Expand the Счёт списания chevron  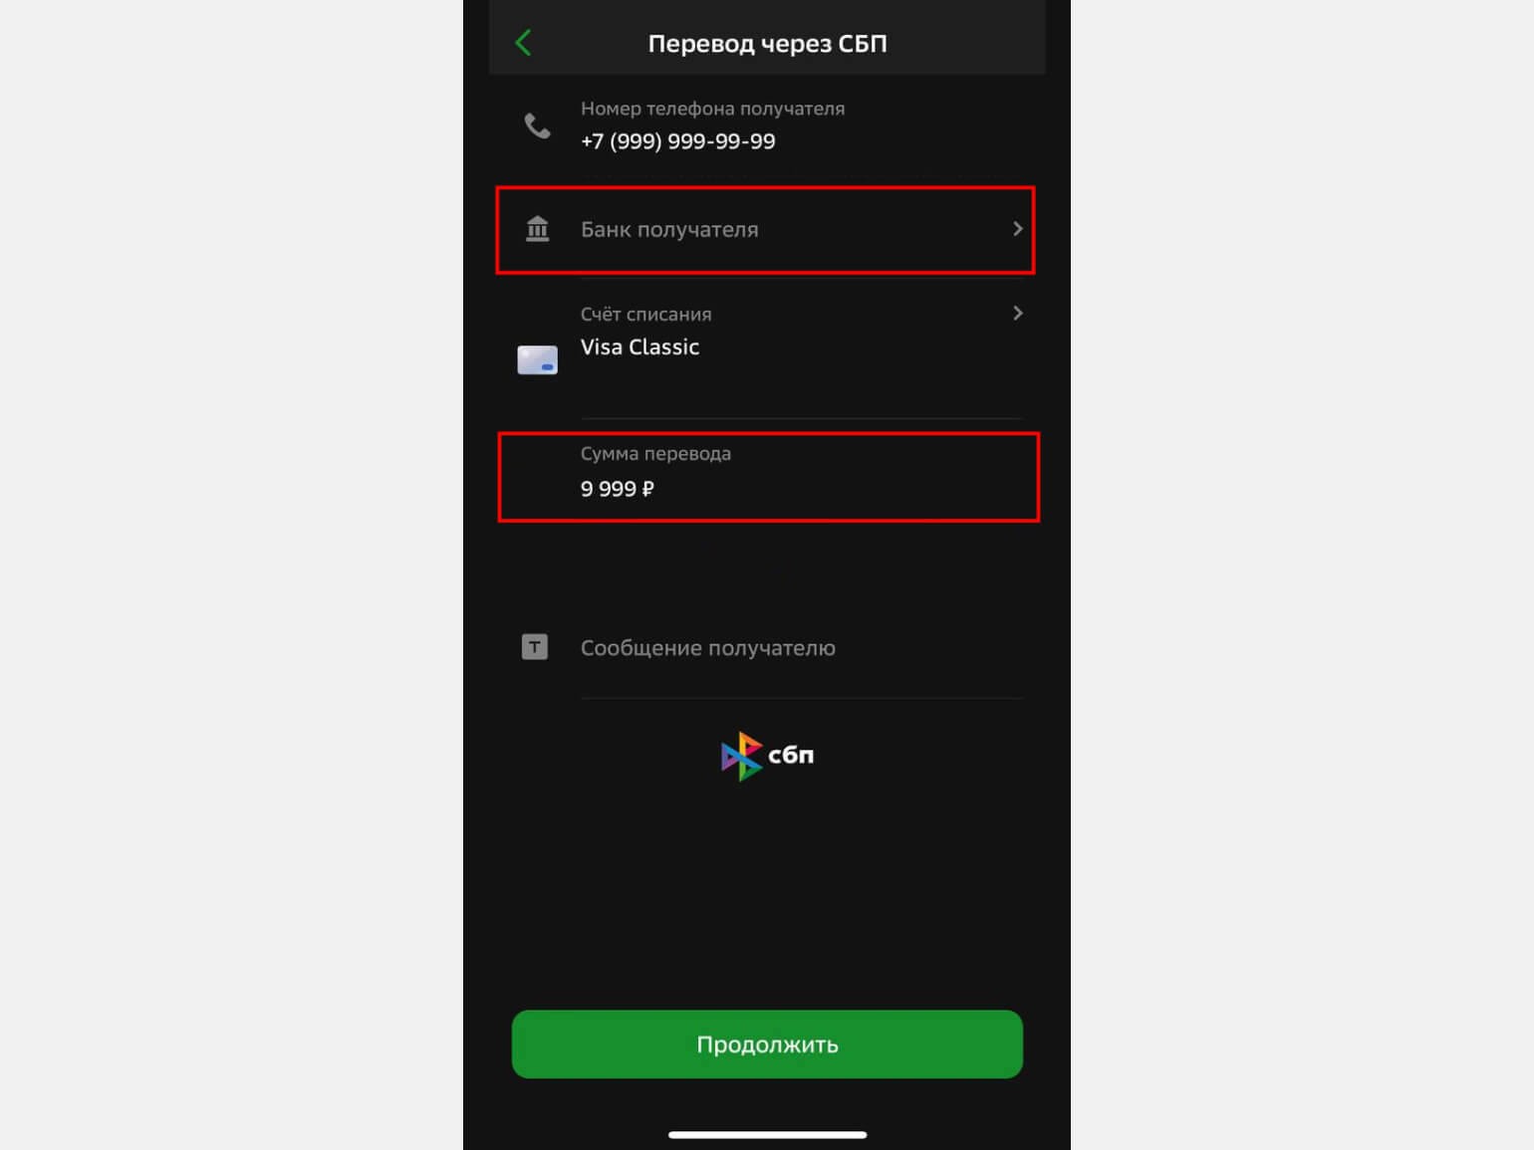pyautogui.click(x=1017, y=314)
